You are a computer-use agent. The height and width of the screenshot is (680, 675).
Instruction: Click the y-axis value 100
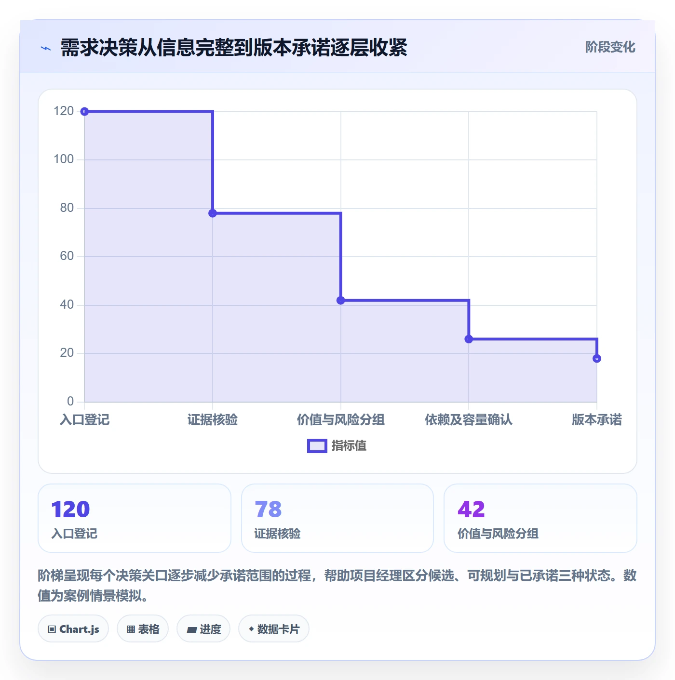[x=64, y=159]
